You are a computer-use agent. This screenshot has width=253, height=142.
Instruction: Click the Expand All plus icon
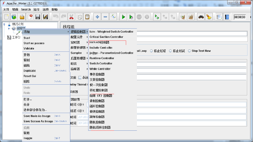click(x=97, y=17)
